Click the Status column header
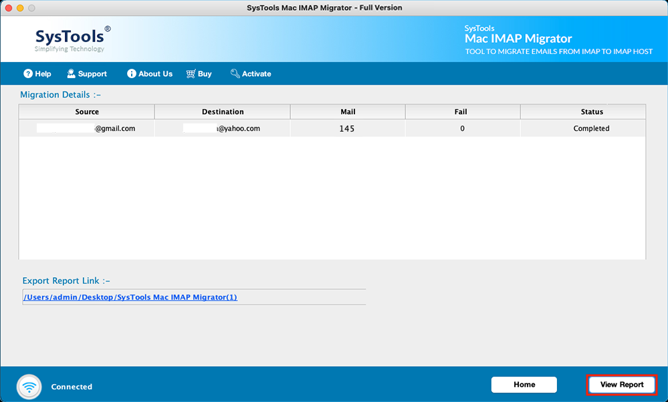Viewport: 668px width, 402px height. point(583,112)
